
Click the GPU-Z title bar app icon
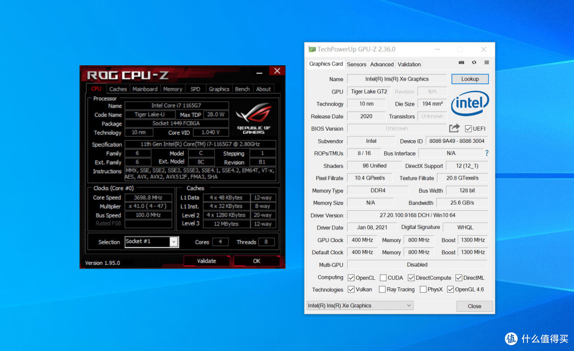point(312,49)
